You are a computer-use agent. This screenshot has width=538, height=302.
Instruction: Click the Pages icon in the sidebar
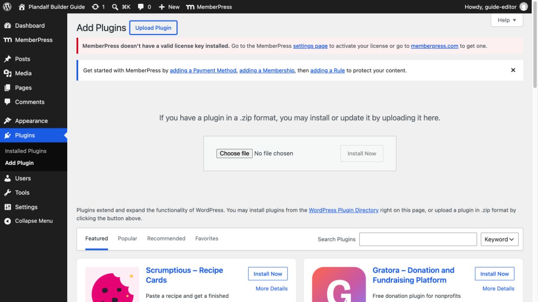[x=8, y=88]
